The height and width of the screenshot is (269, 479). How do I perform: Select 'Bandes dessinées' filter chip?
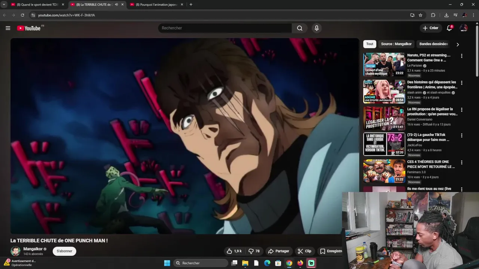433,44
